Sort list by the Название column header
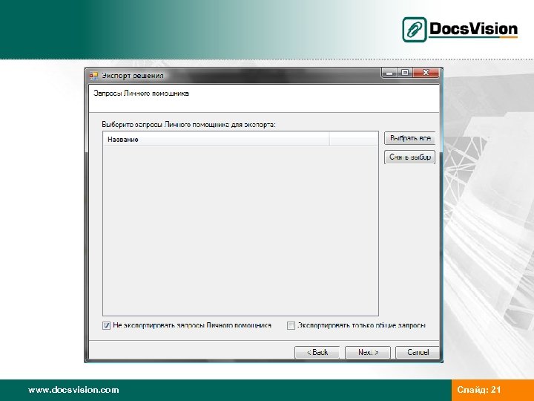The image size is (534, 401). click(216, 140)
